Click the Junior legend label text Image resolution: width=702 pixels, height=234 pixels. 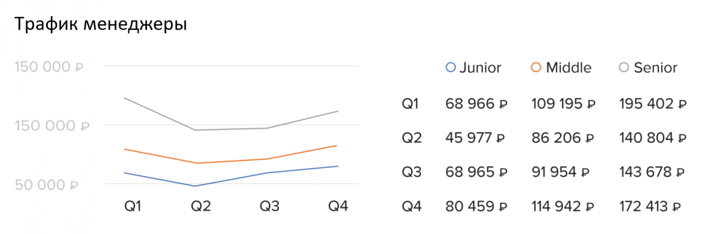coord(480,68)
